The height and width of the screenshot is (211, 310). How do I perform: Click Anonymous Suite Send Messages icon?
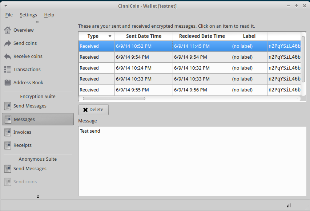[8, 169]
